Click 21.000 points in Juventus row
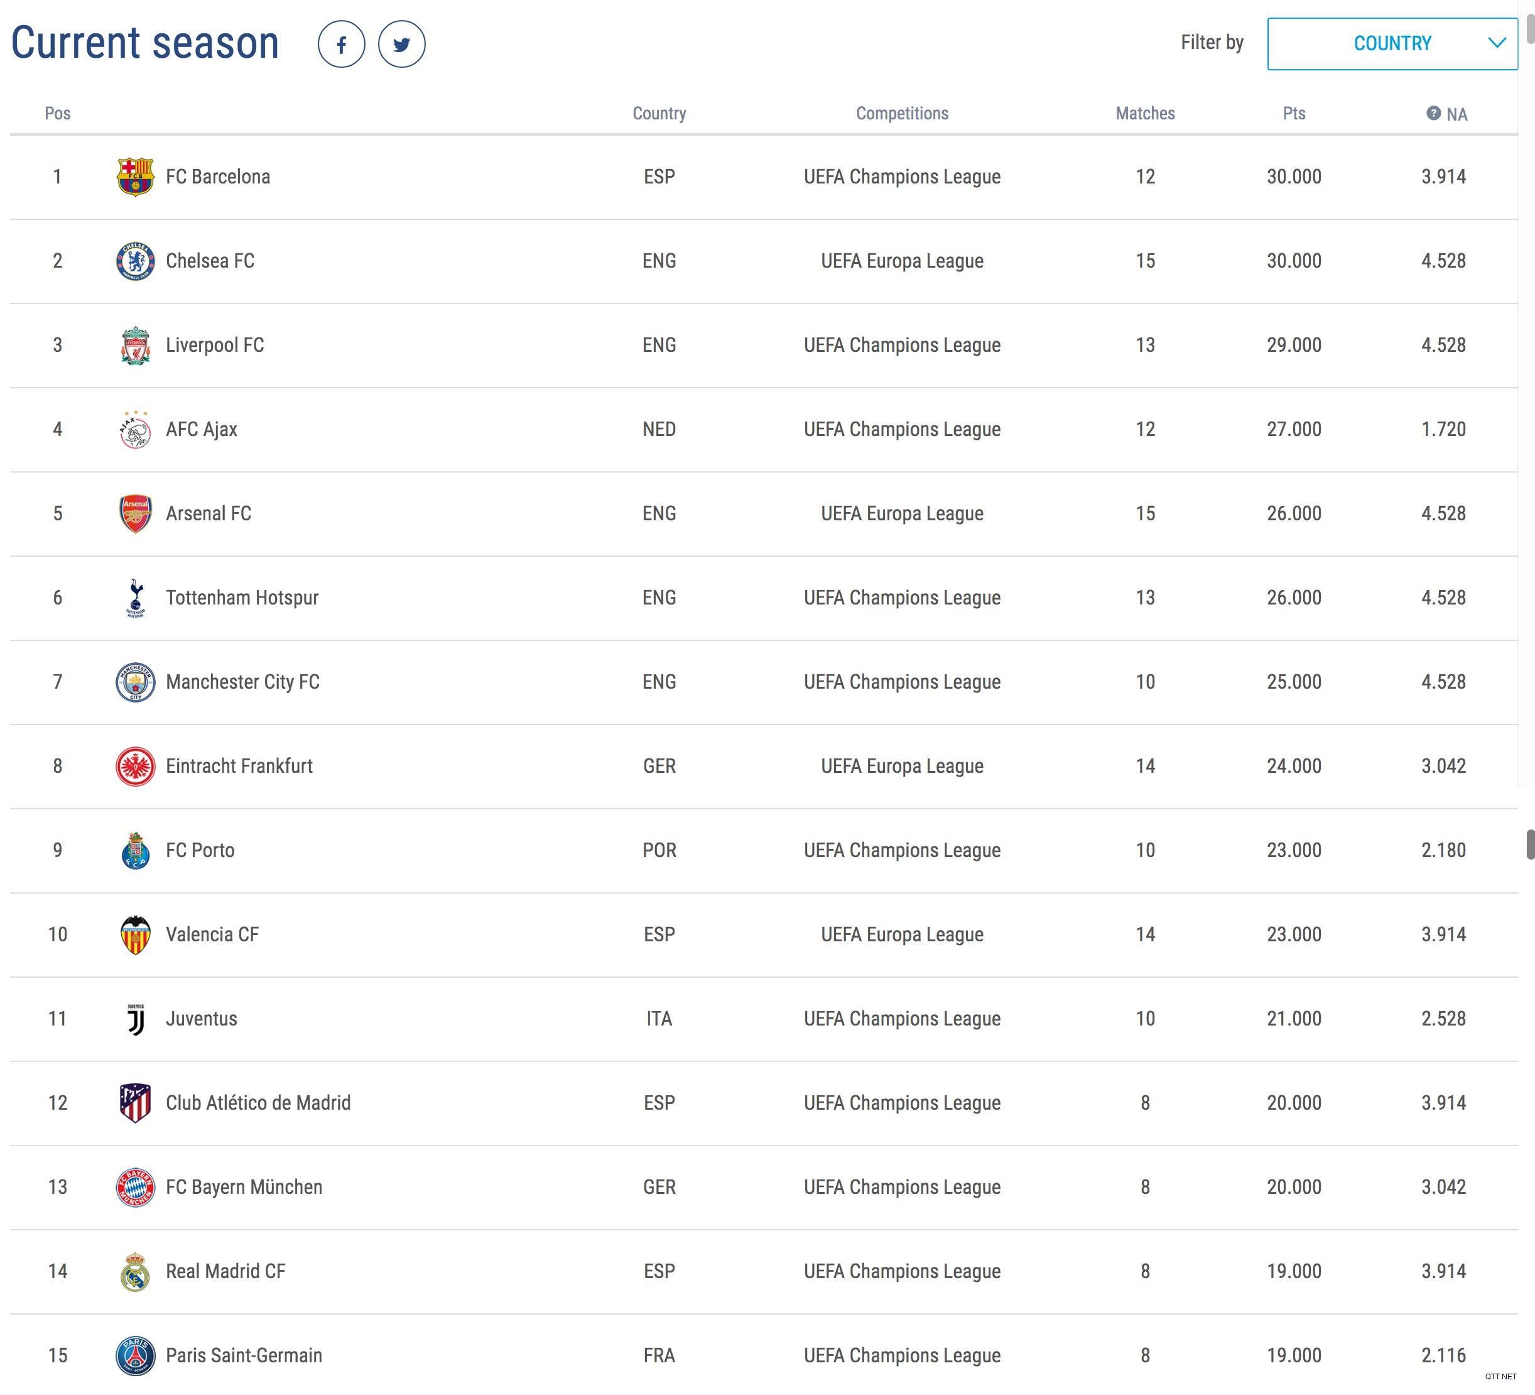 (1294, 1019)
